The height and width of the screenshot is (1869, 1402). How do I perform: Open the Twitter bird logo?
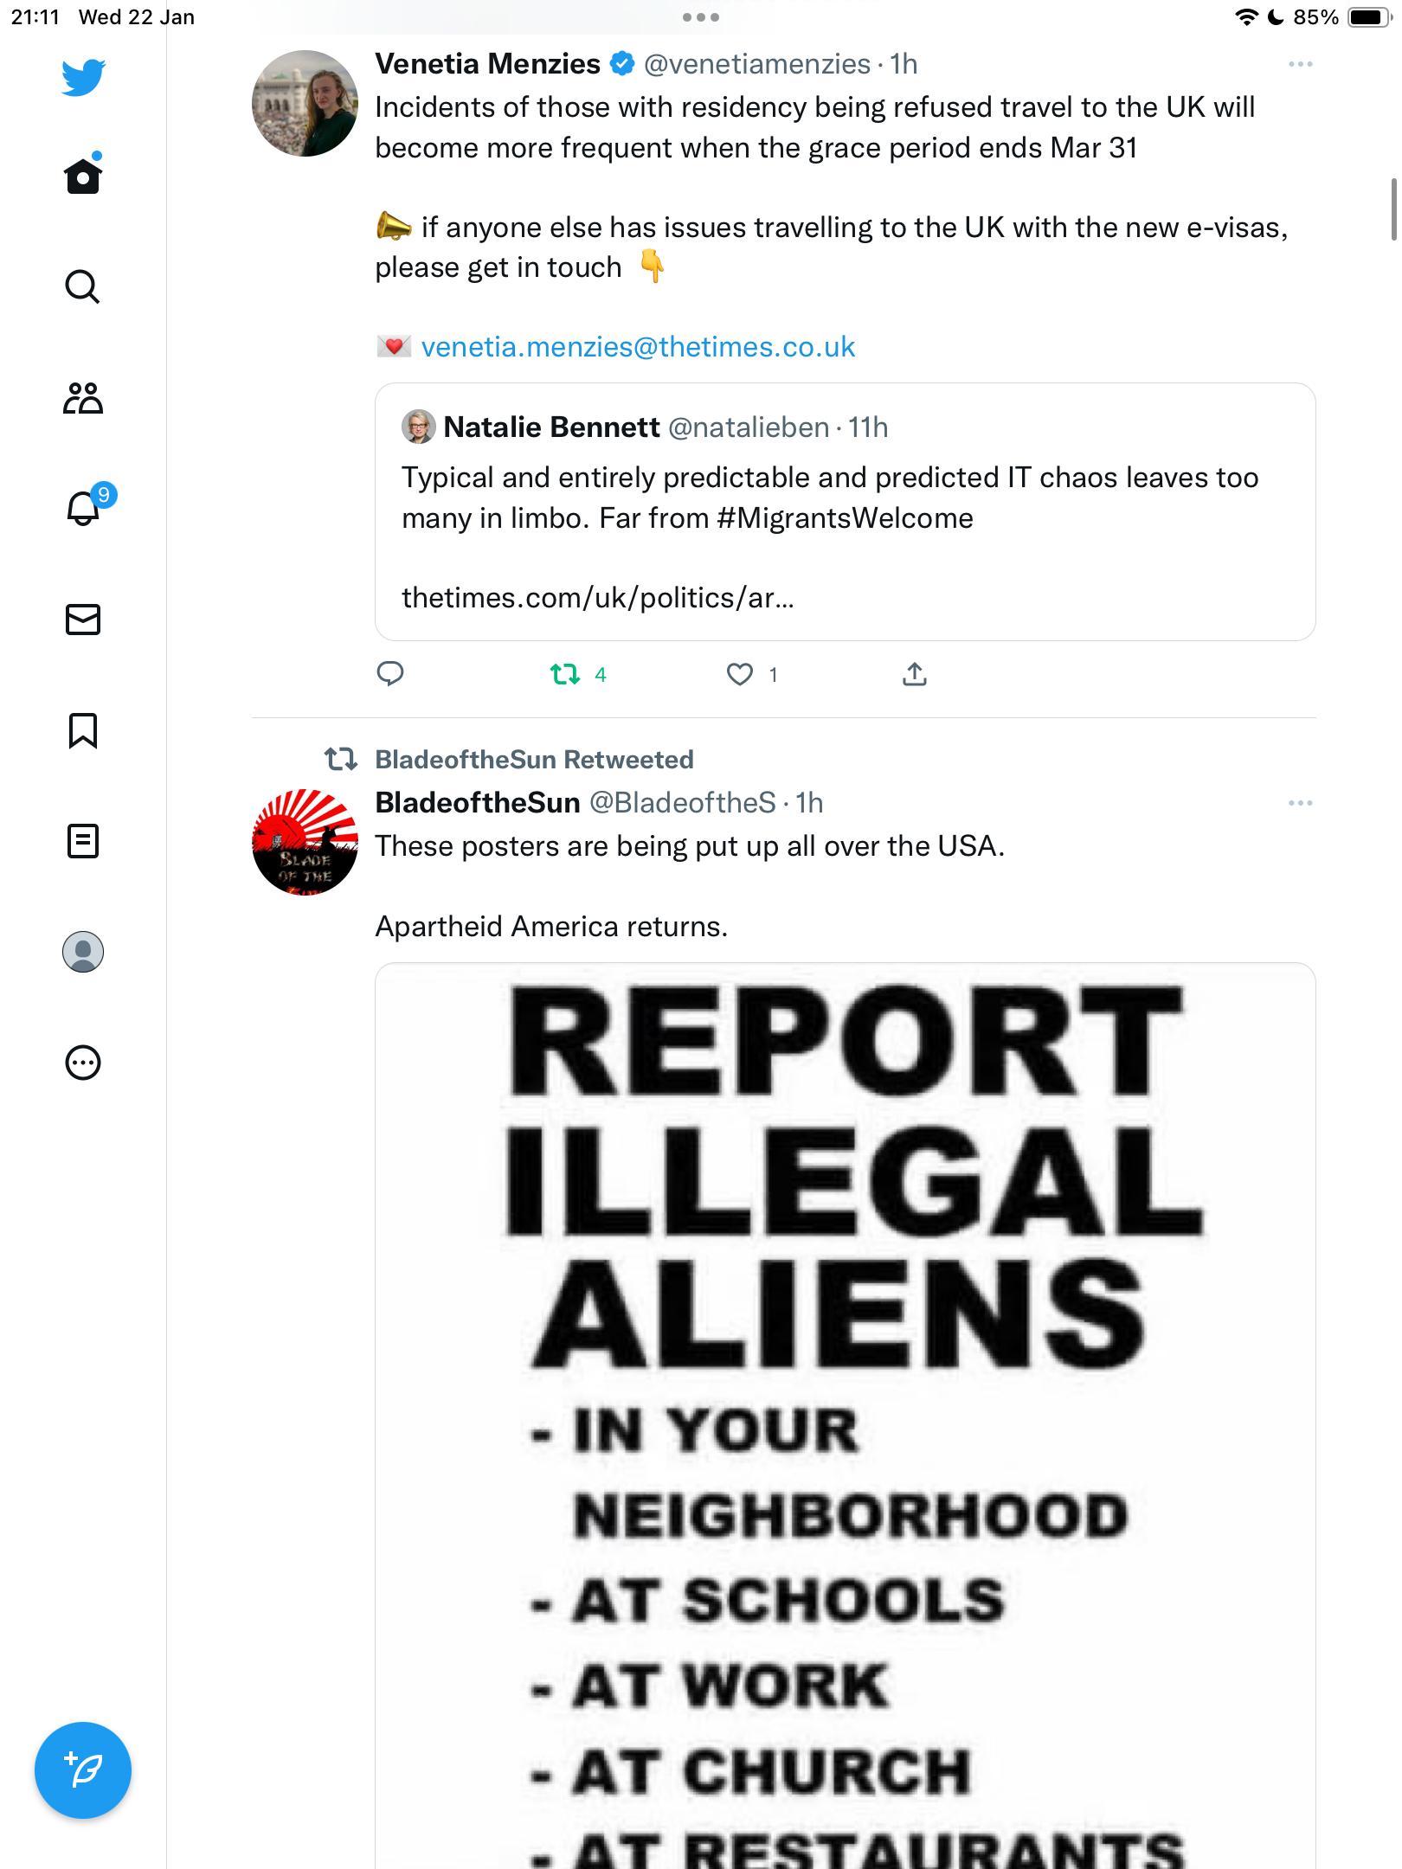click(x=83, y=77)
